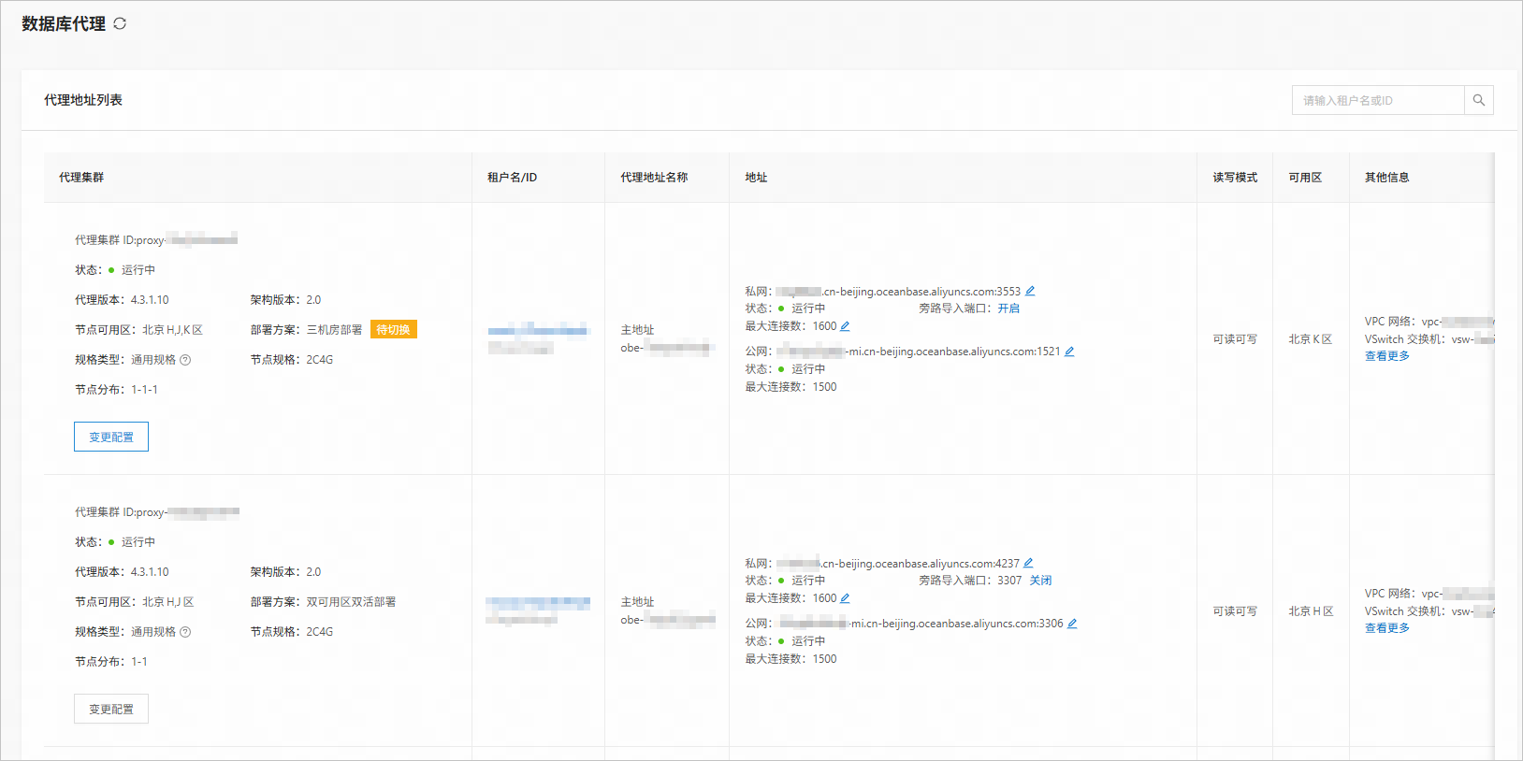Click 可读可写 in the 北京 K 区 row
The image size is (1523, 761).
[1235, 339]
